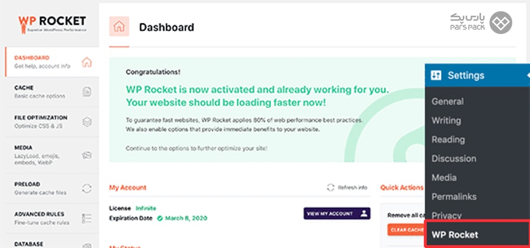
Task: Click the Cache file icon in sidebar
Action: (x=87, y=92)
